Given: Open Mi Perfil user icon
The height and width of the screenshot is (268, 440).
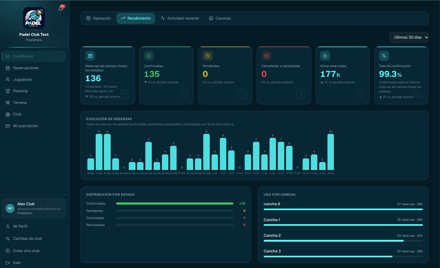Looking at the screenshot, I should click(x=8, y=226).
